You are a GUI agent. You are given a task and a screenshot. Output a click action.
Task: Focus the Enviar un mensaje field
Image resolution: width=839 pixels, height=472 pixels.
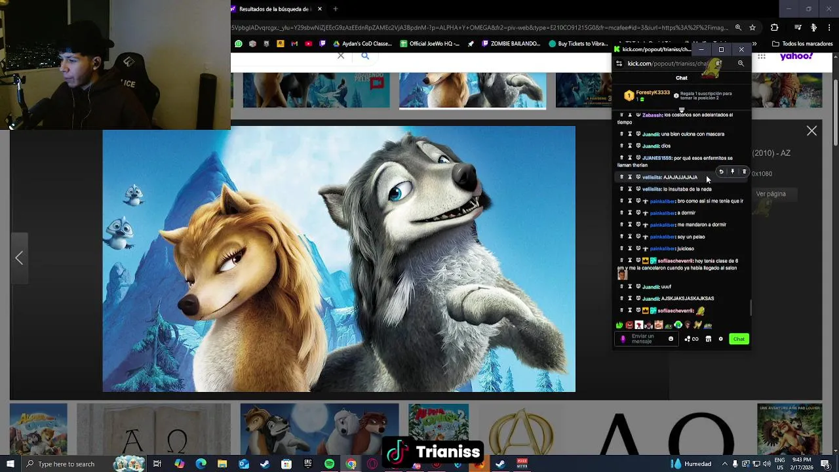pyautogui.click(x=646, y=339)
